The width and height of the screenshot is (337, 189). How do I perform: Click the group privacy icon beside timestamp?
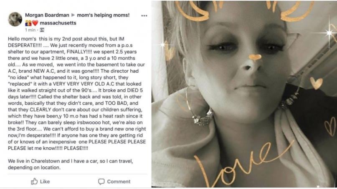(x=42, y=30)
